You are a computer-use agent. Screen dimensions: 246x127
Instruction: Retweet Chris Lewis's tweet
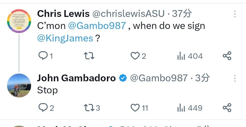89,56
